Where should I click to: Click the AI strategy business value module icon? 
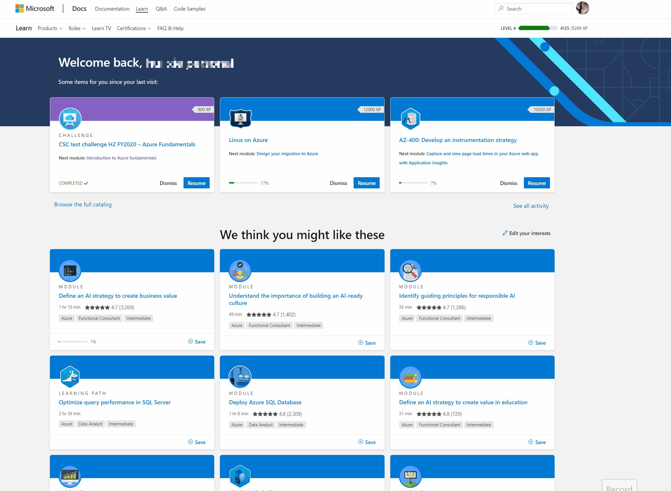point(70,271)
